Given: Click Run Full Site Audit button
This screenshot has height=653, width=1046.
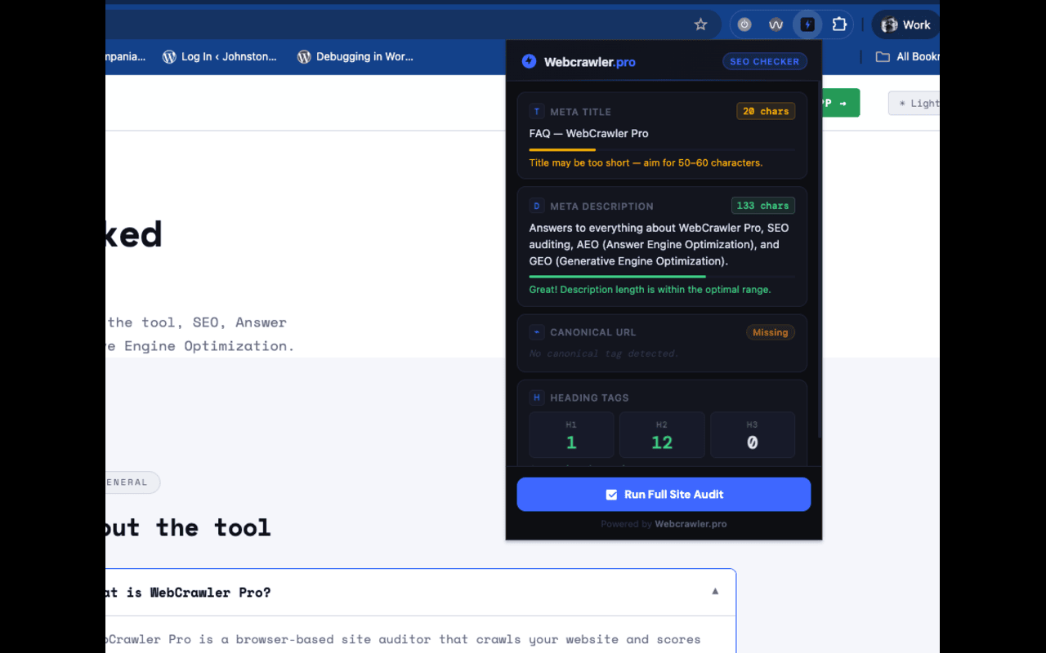Looking at the screenshot, I should pyautogui.click(x=664, y=495).
